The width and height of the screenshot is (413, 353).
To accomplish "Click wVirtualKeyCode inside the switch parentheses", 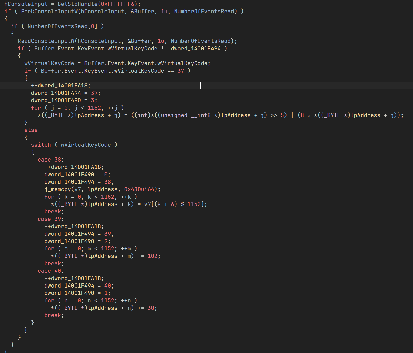I will (x=86, y=145).
